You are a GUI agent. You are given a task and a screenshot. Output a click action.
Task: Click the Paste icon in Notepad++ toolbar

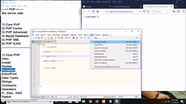click(62, 38)
